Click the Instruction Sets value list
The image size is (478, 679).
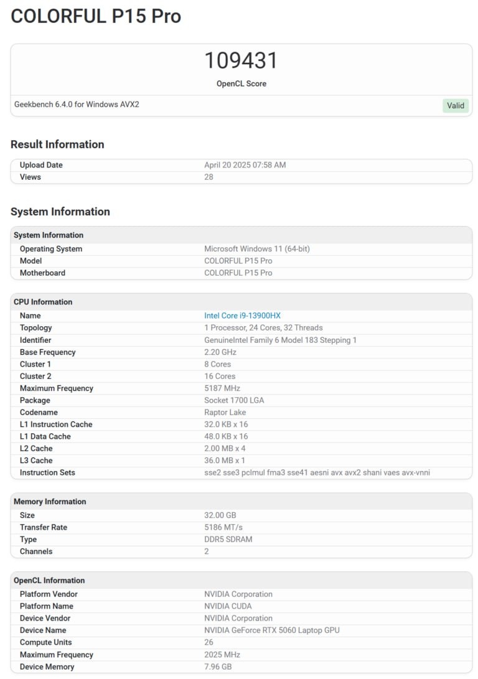click(317, 473)
